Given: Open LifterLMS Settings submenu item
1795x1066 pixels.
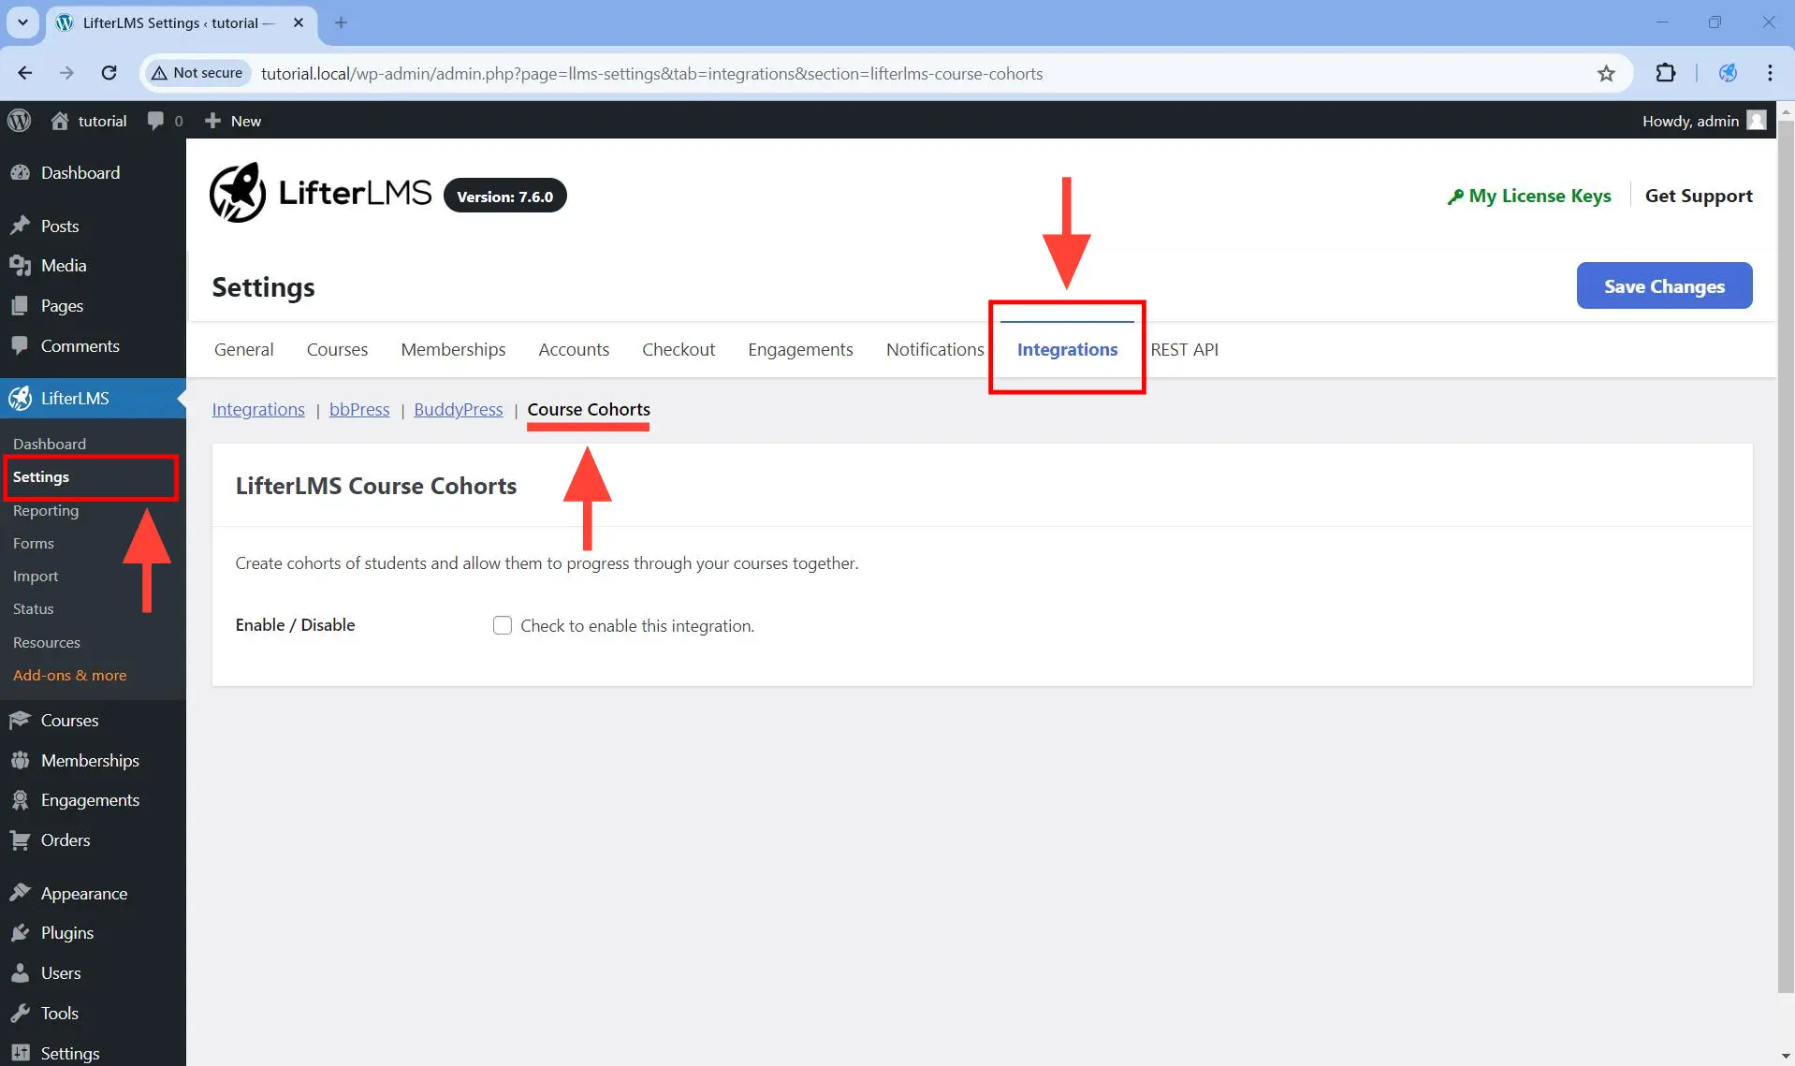Looking at the screenshot, I should pyautogui.click(x=41, y=476).
